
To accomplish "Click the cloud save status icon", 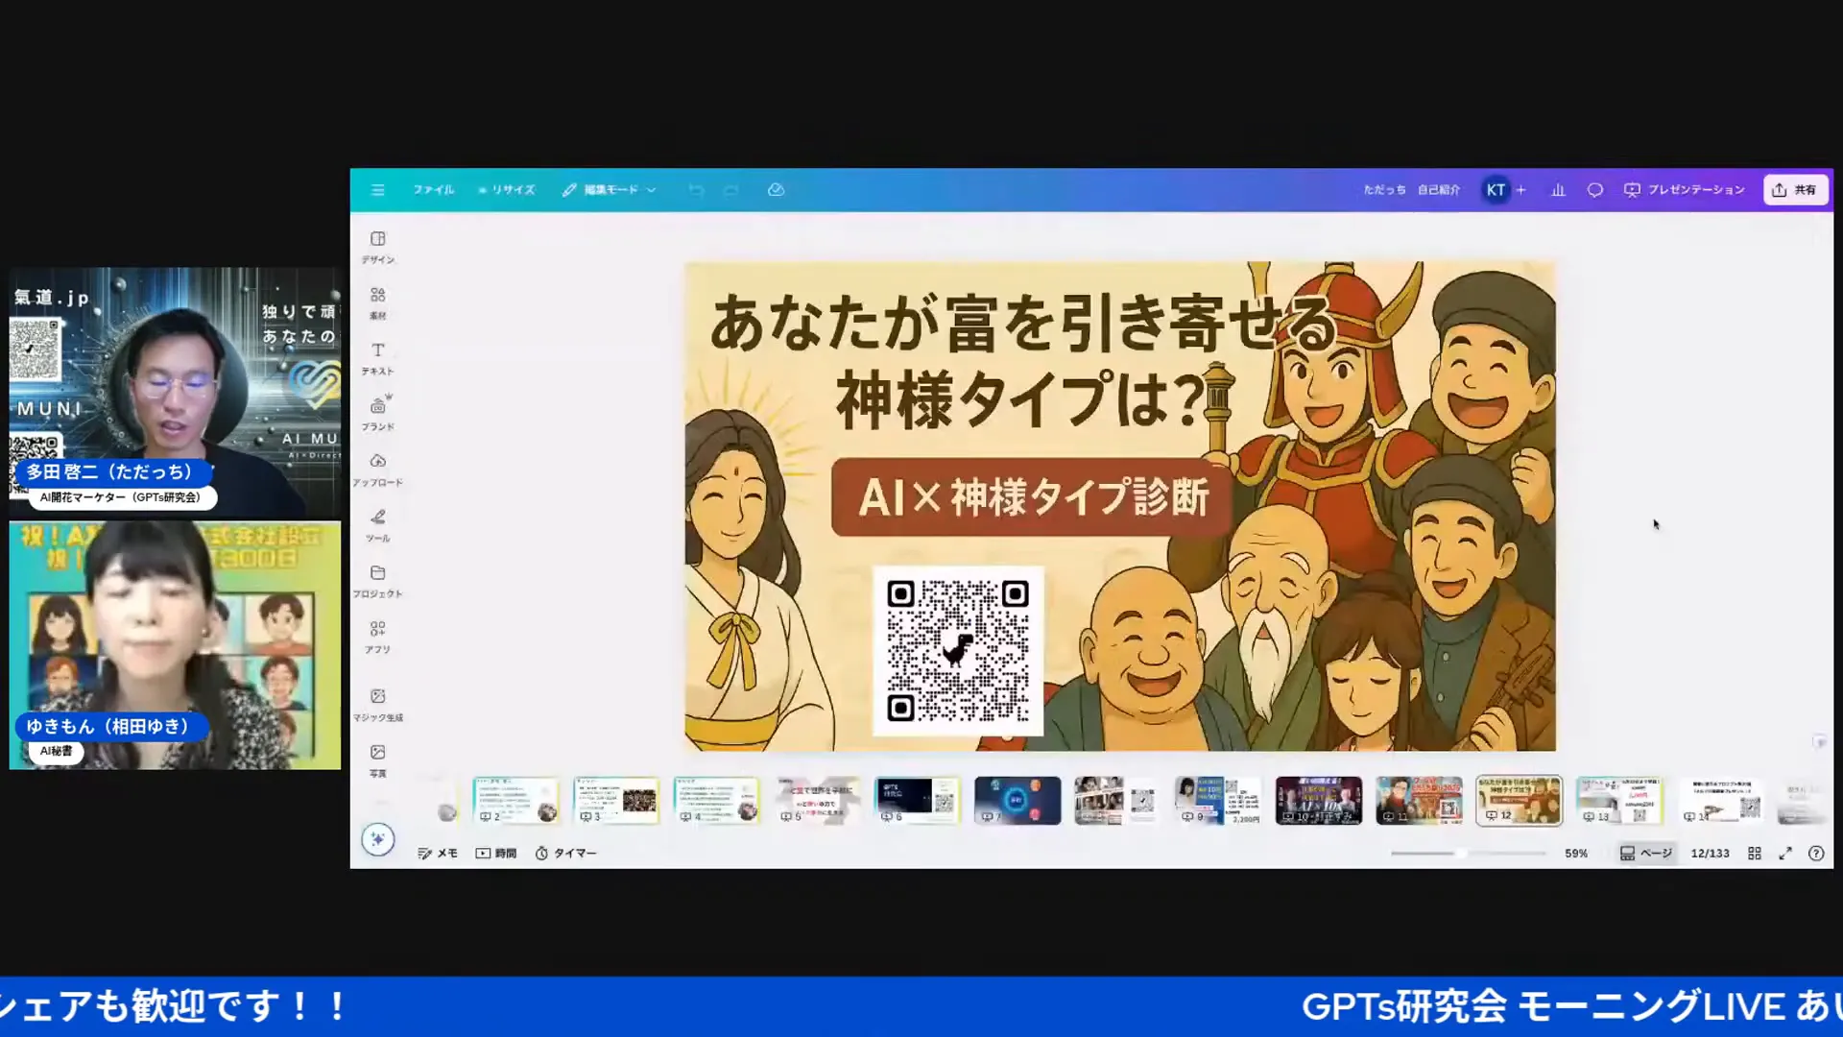I will coord(777,190).
